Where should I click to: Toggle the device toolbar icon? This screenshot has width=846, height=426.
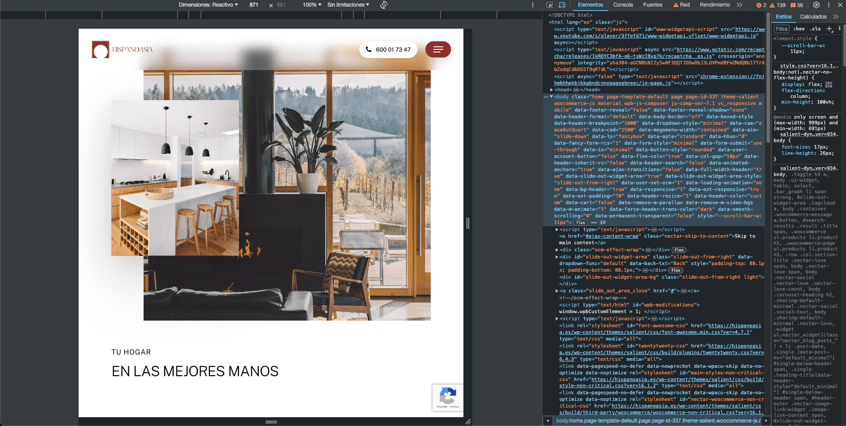click(562, 5)
